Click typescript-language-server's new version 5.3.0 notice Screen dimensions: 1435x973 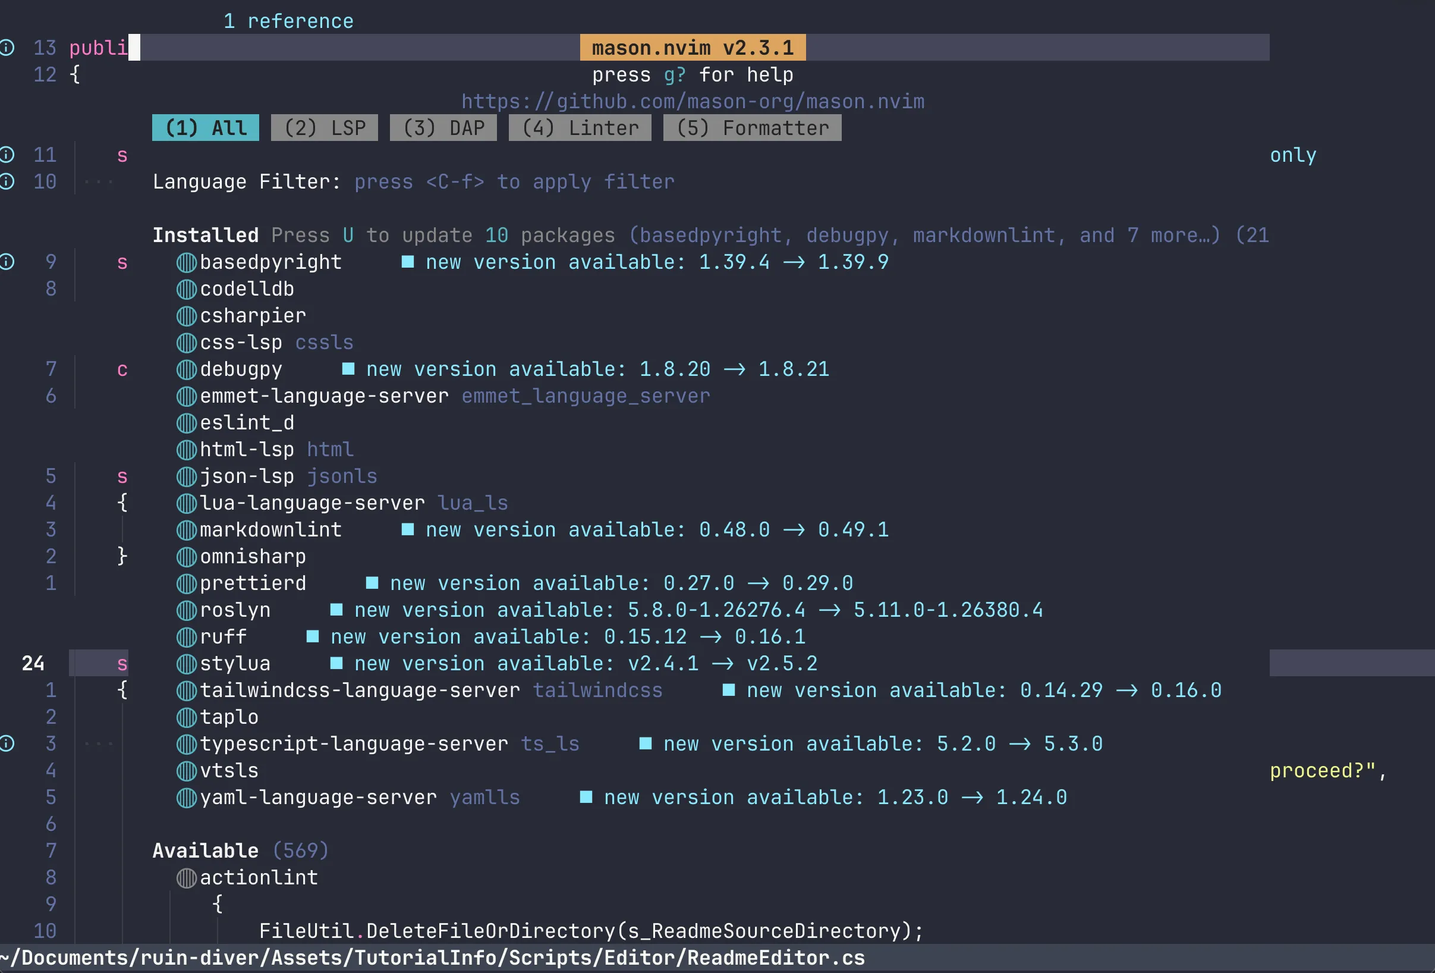coord(871,745)
